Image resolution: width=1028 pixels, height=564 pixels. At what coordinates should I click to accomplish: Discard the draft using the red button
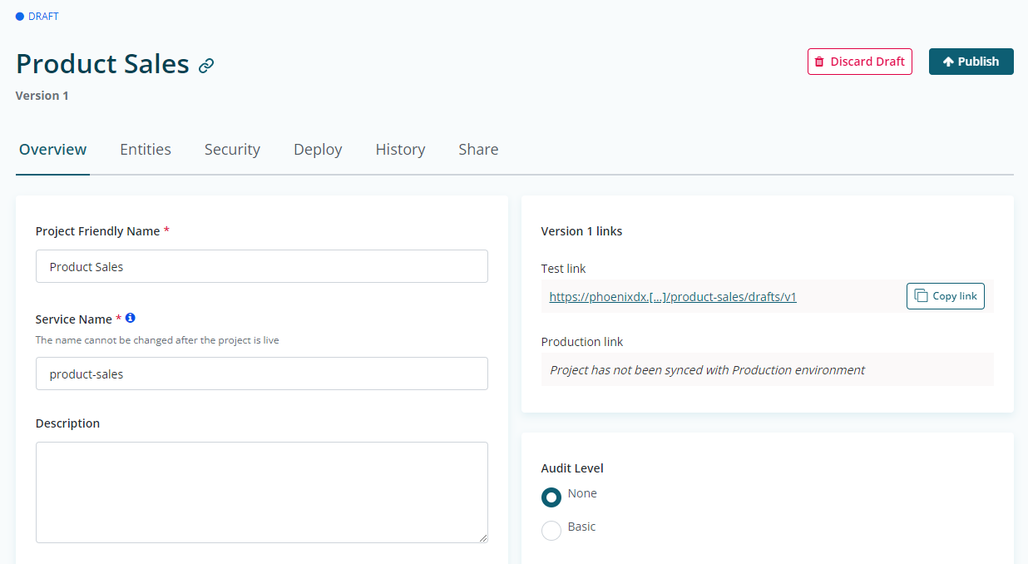click(859, 62)
